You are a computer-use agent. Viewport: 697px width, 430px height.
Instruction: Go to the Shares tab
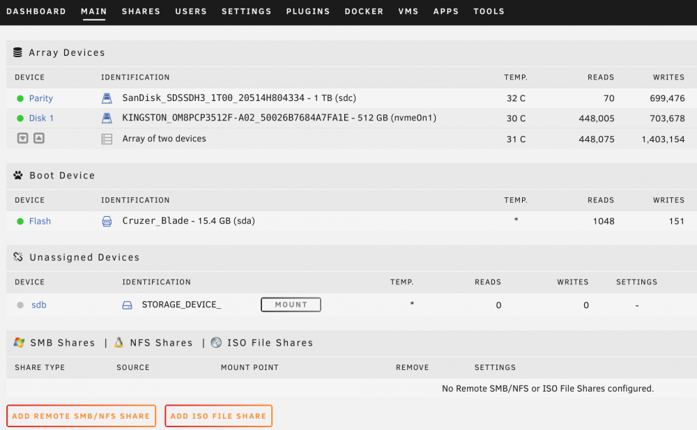(141, 11)
